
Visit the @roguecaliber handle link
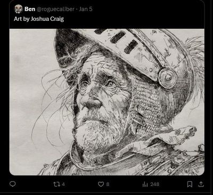tap(55, 9)
